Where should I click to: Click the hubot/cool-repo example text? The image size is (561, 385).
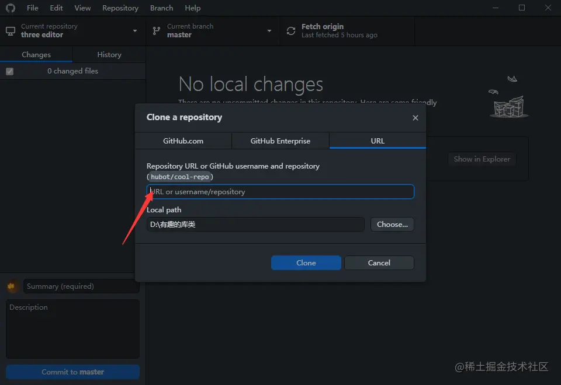click(x=179, y=177)
